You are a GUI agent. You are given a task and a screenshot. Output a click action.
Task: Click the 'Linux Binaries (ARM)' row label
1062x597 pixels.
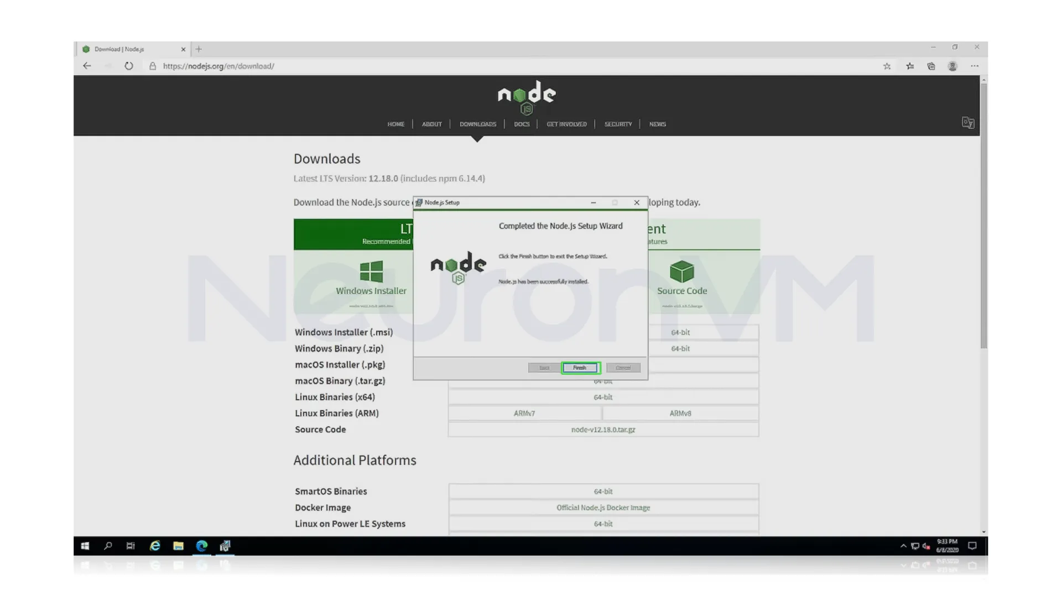[336, 413]
